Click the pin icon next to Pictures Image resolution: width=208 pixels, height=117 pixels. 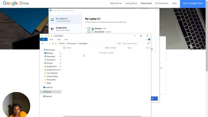[x=60, y=63]
